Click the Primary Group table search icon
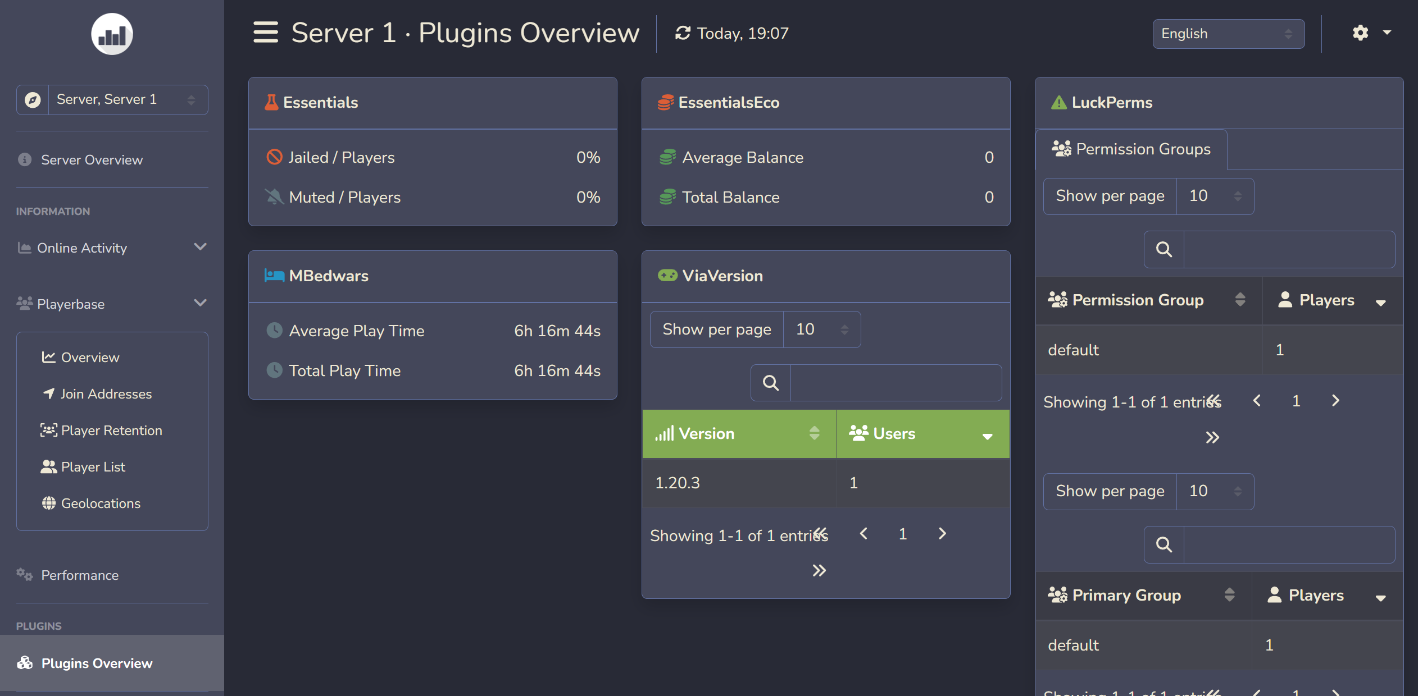1418x696 pixels. [x=1164, y=544]
